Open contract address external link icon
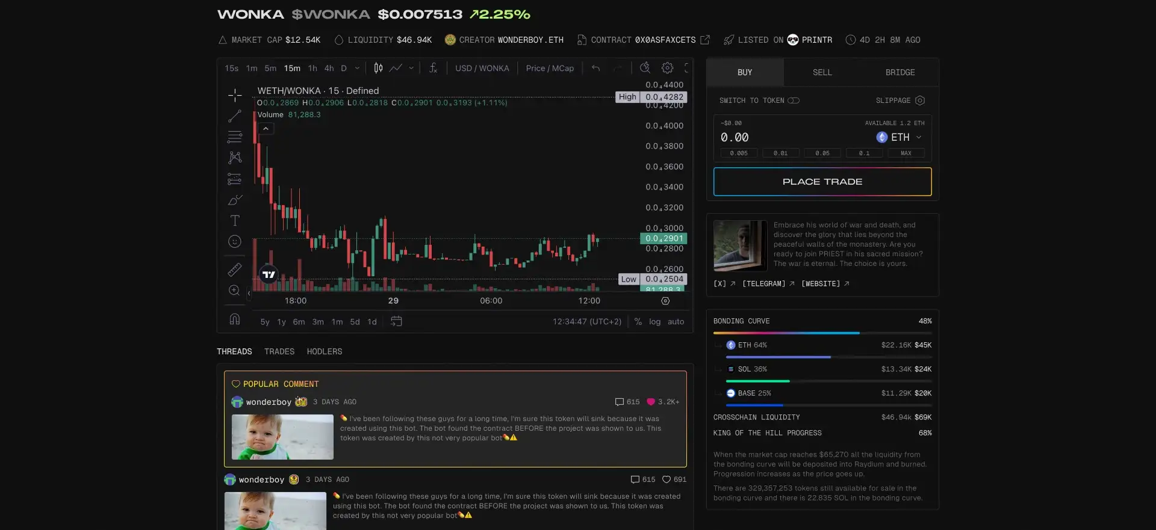The width and height of the screenshot is (1156, 530). (705, 40)
